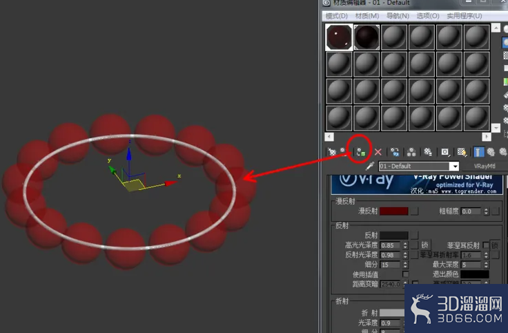
Task: Click the 反射光泽度 0.98 field
Action: (x=391, y=255)
